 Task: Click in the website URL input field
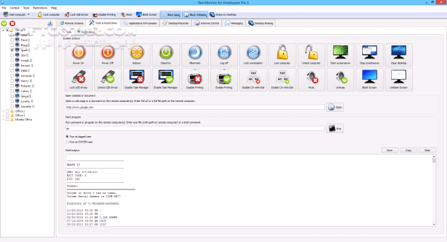tap(195, 107)
